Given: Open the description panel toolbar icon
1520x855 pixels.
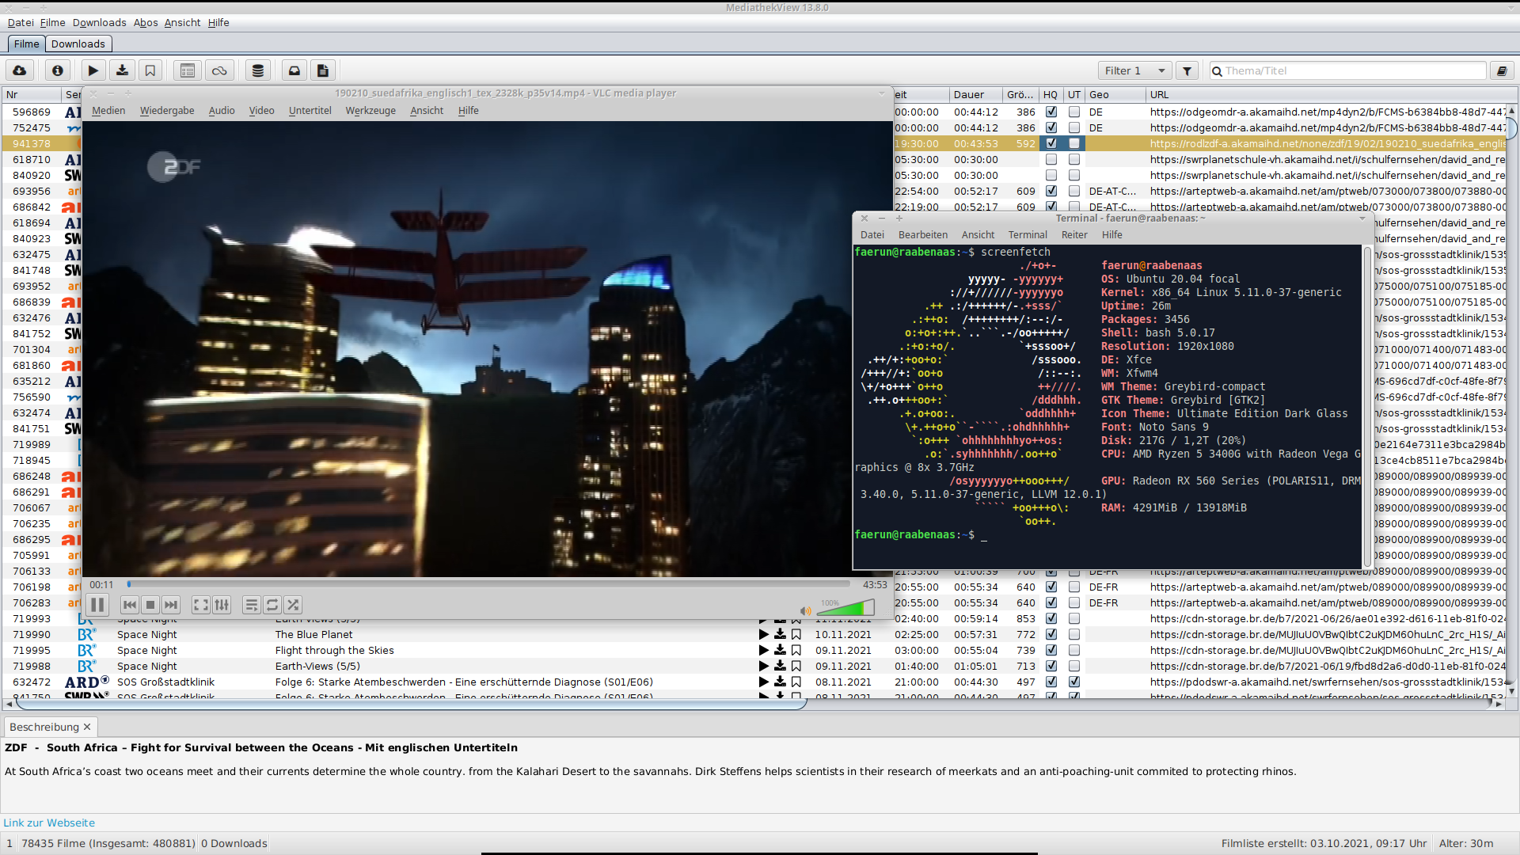Looking at the screenshot, I should pyautogui.click(x=188, y=71).
